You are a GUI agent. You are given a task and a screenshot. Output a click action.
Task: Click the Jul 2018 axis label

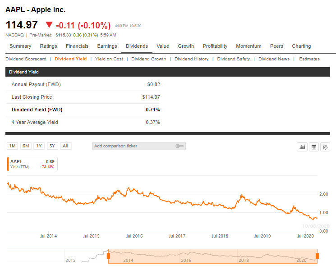(x=220, y=236)
